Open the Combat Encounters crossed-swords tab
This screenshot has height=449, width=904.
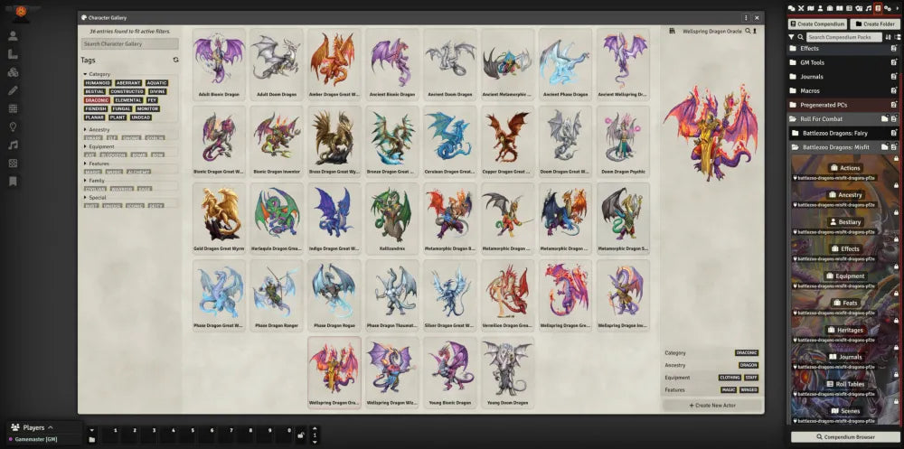click(802, 8)
